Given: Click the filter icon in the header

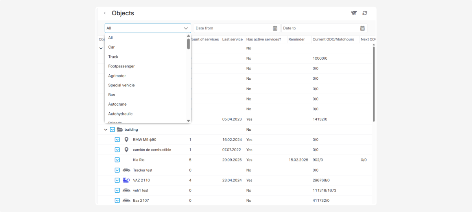Looking at the screenshot, I should coord(354,13).
